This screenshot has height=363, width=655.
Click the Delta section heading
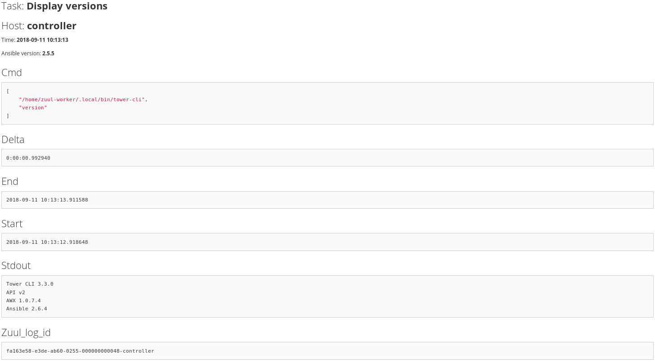pyautogui.click(x=13, y=140)
